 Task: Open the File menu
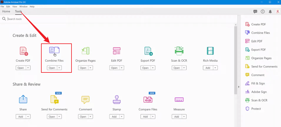[2, 6]
